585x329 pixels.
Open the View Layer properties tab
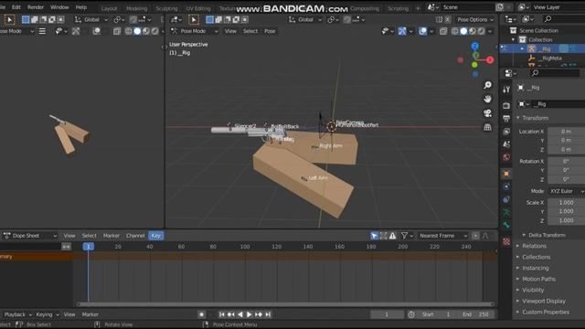pyautogui.click(x=506, y=132)
